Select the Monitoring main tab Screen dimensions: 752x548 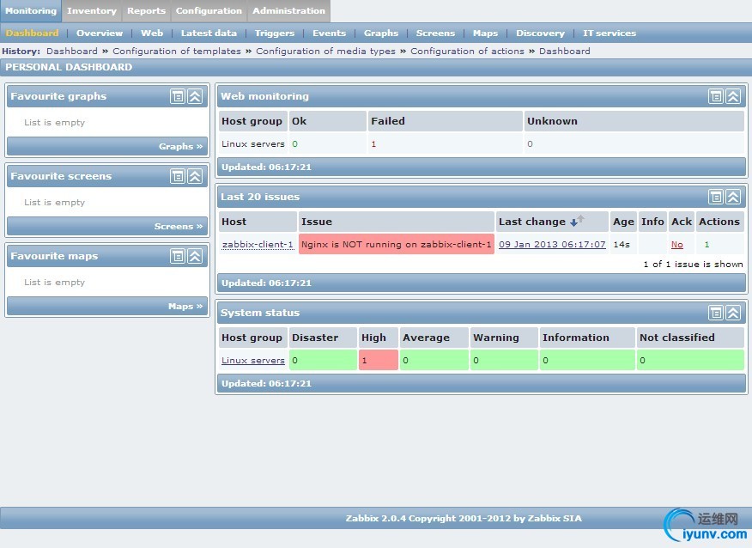(31, 10)
